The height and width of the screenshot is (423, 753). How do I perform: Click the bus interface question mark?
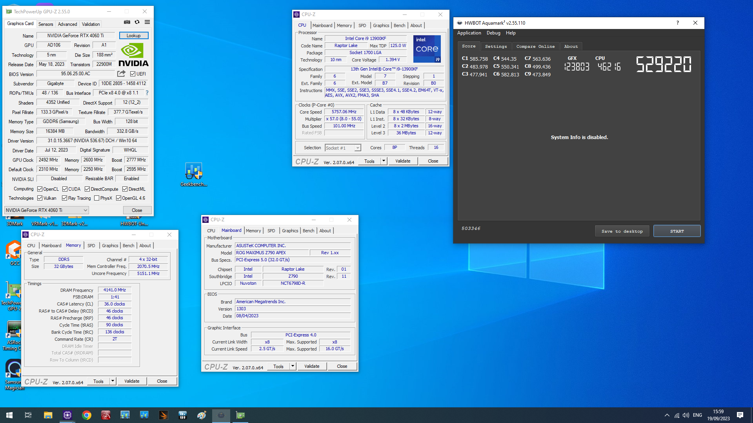147,93
